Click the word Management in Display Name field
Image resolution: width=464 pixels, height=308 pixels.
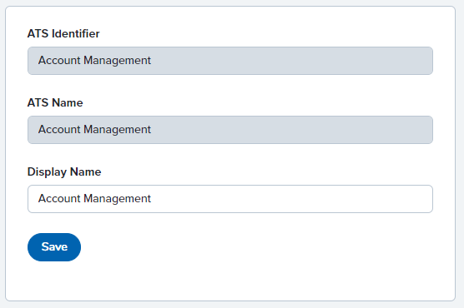coord(117,199)
